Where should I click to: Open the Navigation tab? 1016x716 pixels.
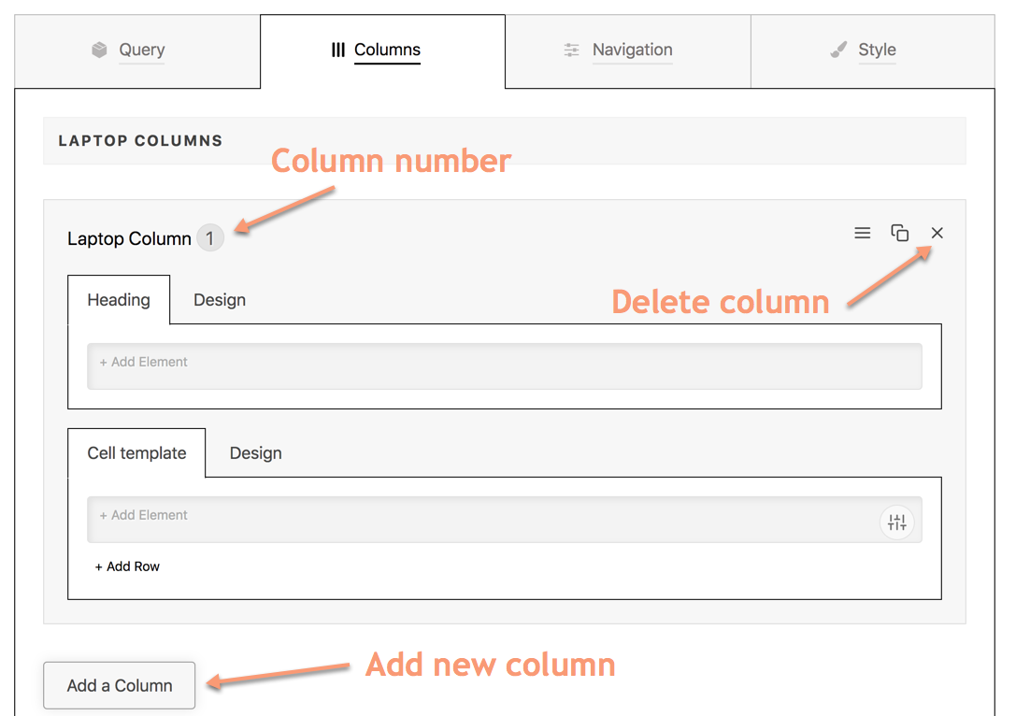point(632,50)
